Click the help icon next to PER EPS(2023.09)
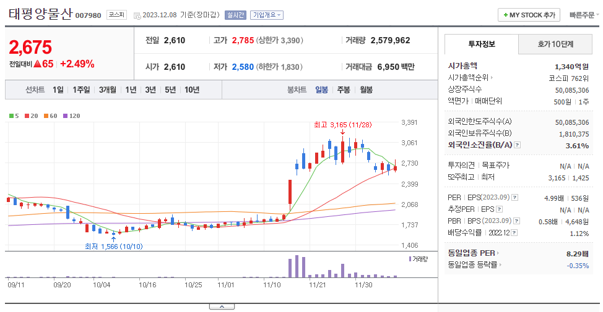The height and width of the screenshot is (312, 603). pos(515,198)
